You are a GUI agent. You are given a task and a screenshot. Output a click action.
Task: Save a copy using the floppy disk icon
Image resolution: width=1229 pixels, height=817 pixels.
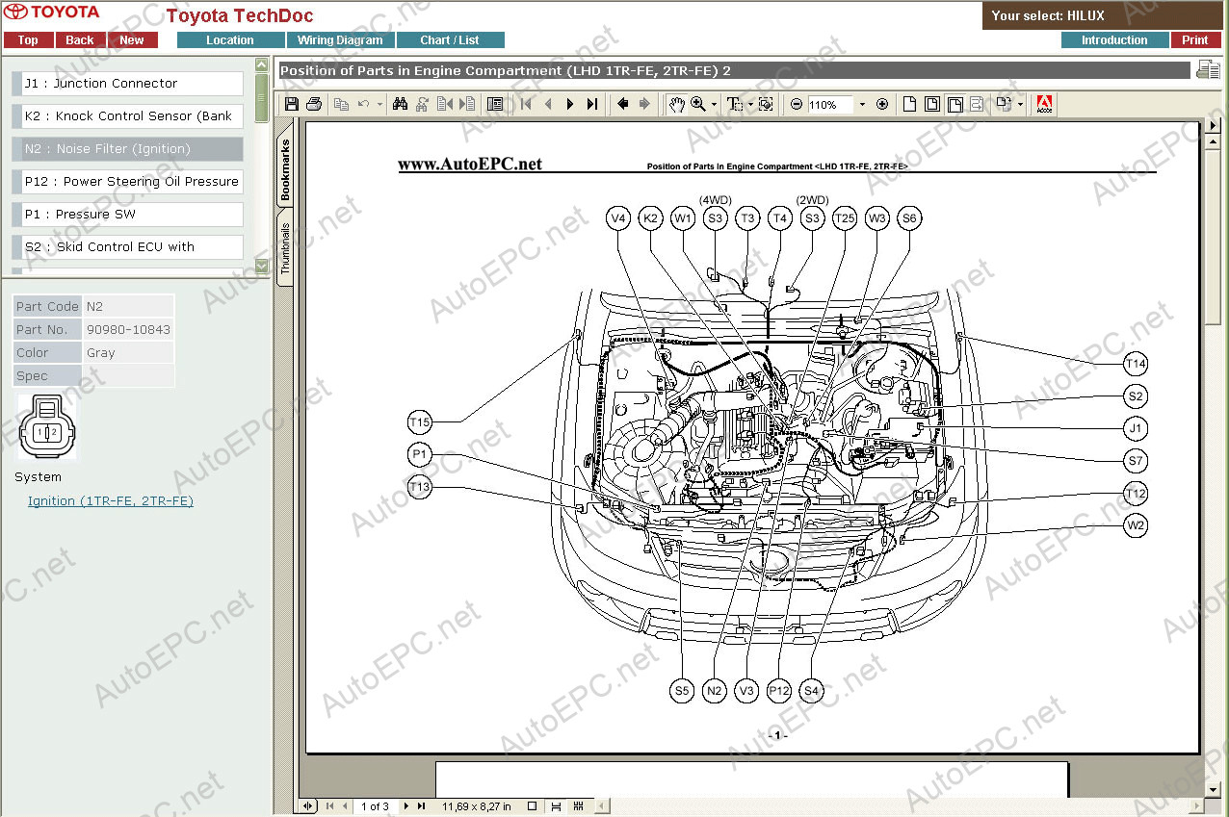292,104
